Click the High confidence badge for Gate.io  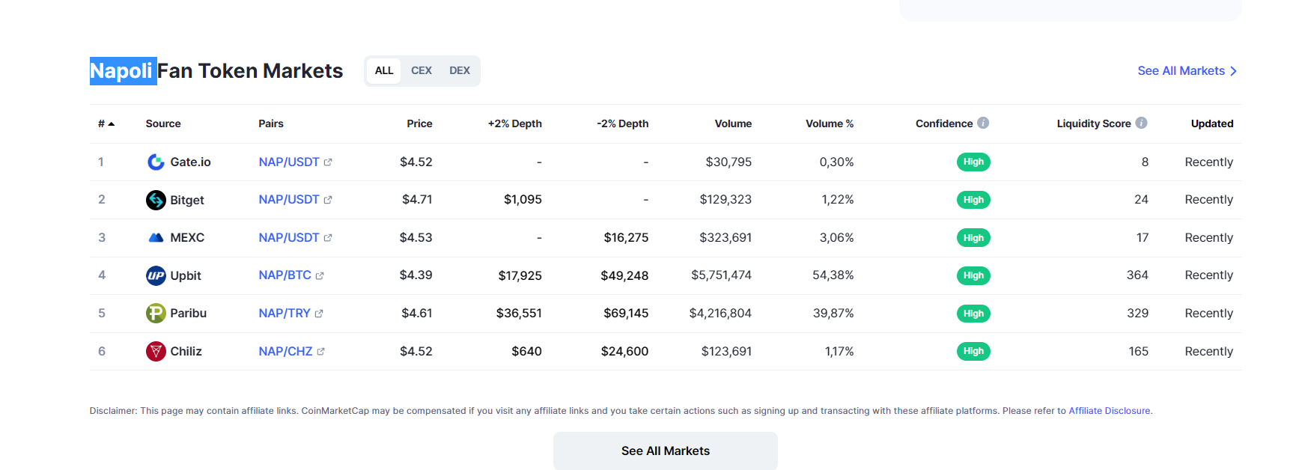973,162
